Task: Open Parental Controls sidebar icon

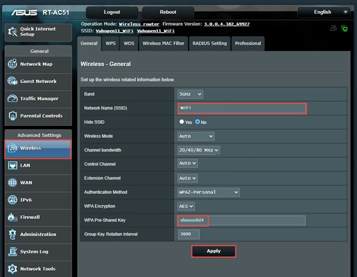Action: tap(12, 116)
